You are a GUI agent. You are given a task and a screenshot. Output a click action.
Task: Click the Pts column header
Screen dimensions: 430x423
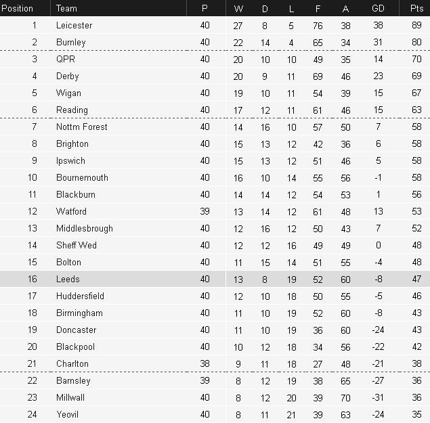[416, 8]
